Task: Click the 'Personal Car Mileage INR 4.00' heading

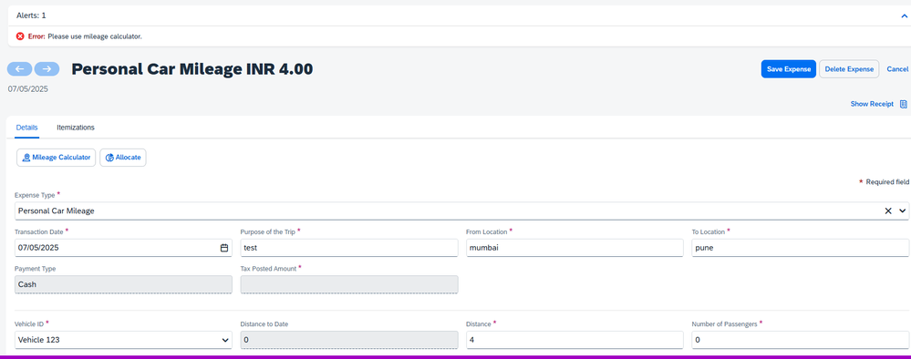Action: click(192, 69)
